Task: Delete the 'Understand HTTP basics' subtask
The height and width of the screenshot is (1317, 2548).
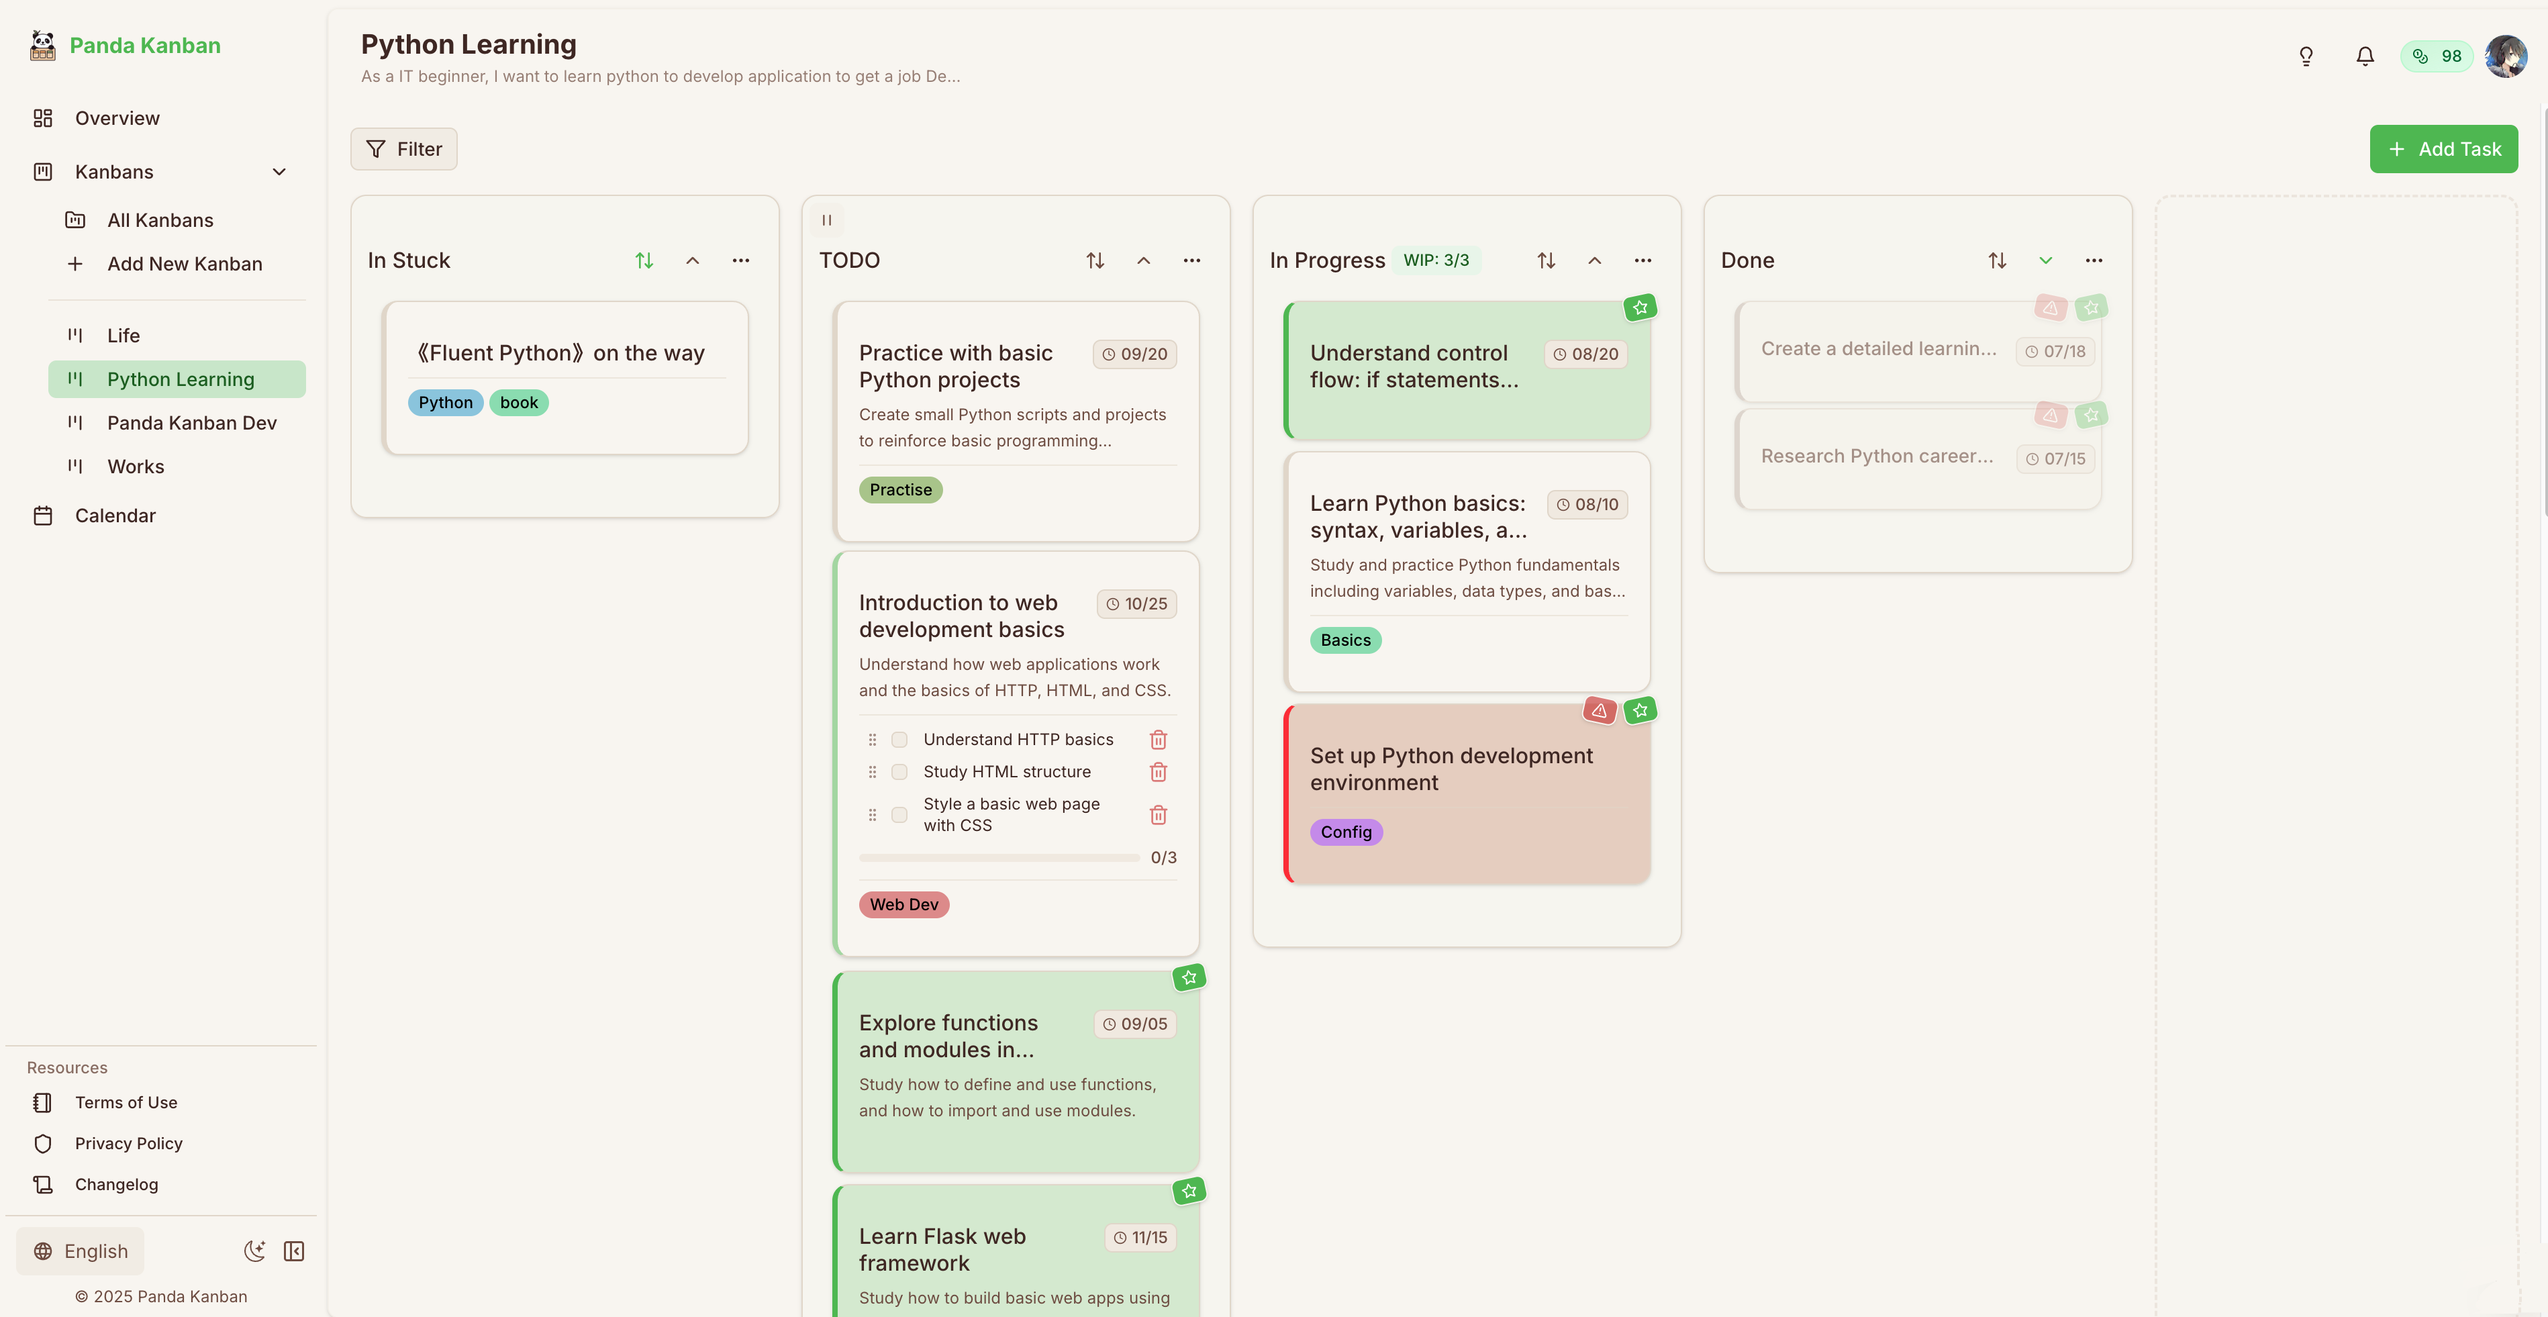Action: point(1159,739)
